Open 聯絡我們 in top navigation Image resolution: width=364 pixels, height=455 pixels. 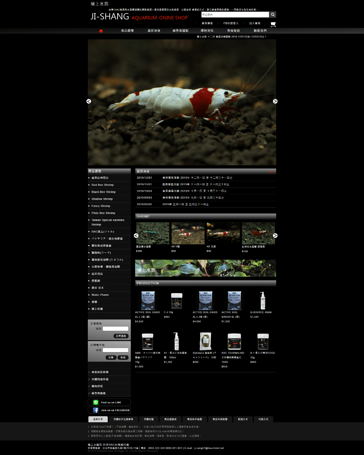pos(260,30)
